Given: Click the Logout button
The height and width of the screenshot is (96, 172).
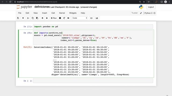Looking at the screenshot, I should pos(151,7).
